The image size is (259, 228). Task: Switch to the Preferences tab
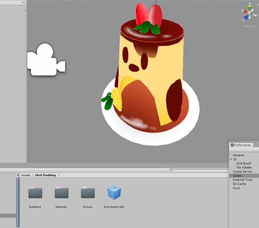coord(241,145)
